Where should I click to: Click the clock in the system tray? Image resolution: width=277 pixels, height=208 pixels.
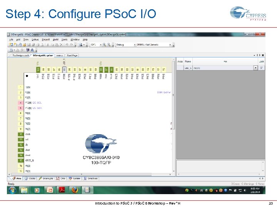[255, 190]
